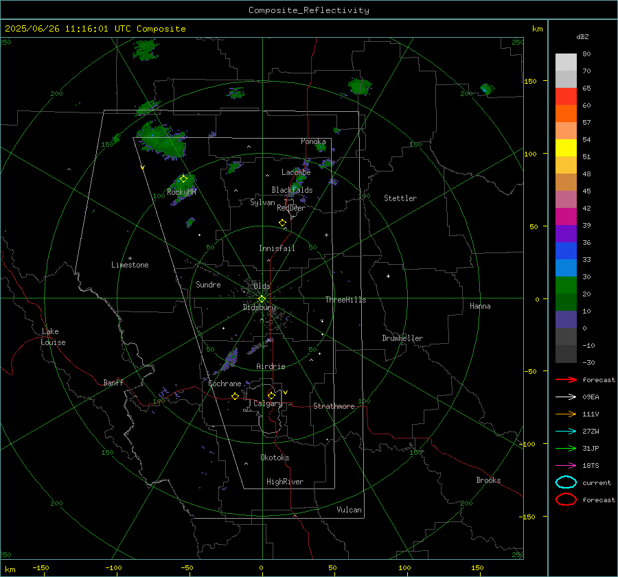Click the Stettler city label
Viewport: 618px width, 577px height.
pos(400,198)
